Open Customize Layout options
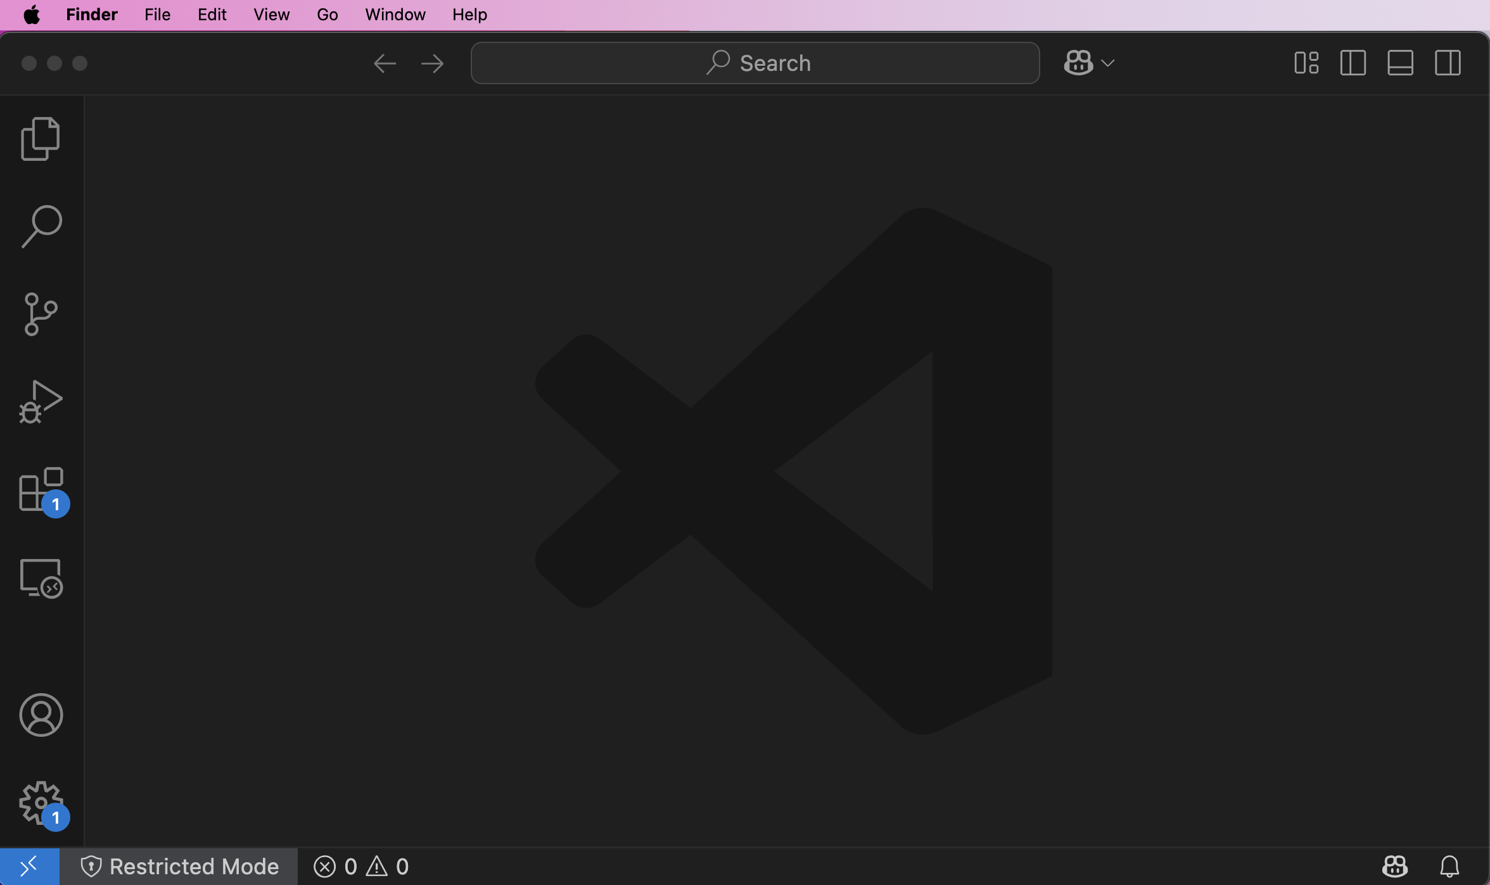Viewport: 1490px width, 885px height. [x=1306, y=63]
